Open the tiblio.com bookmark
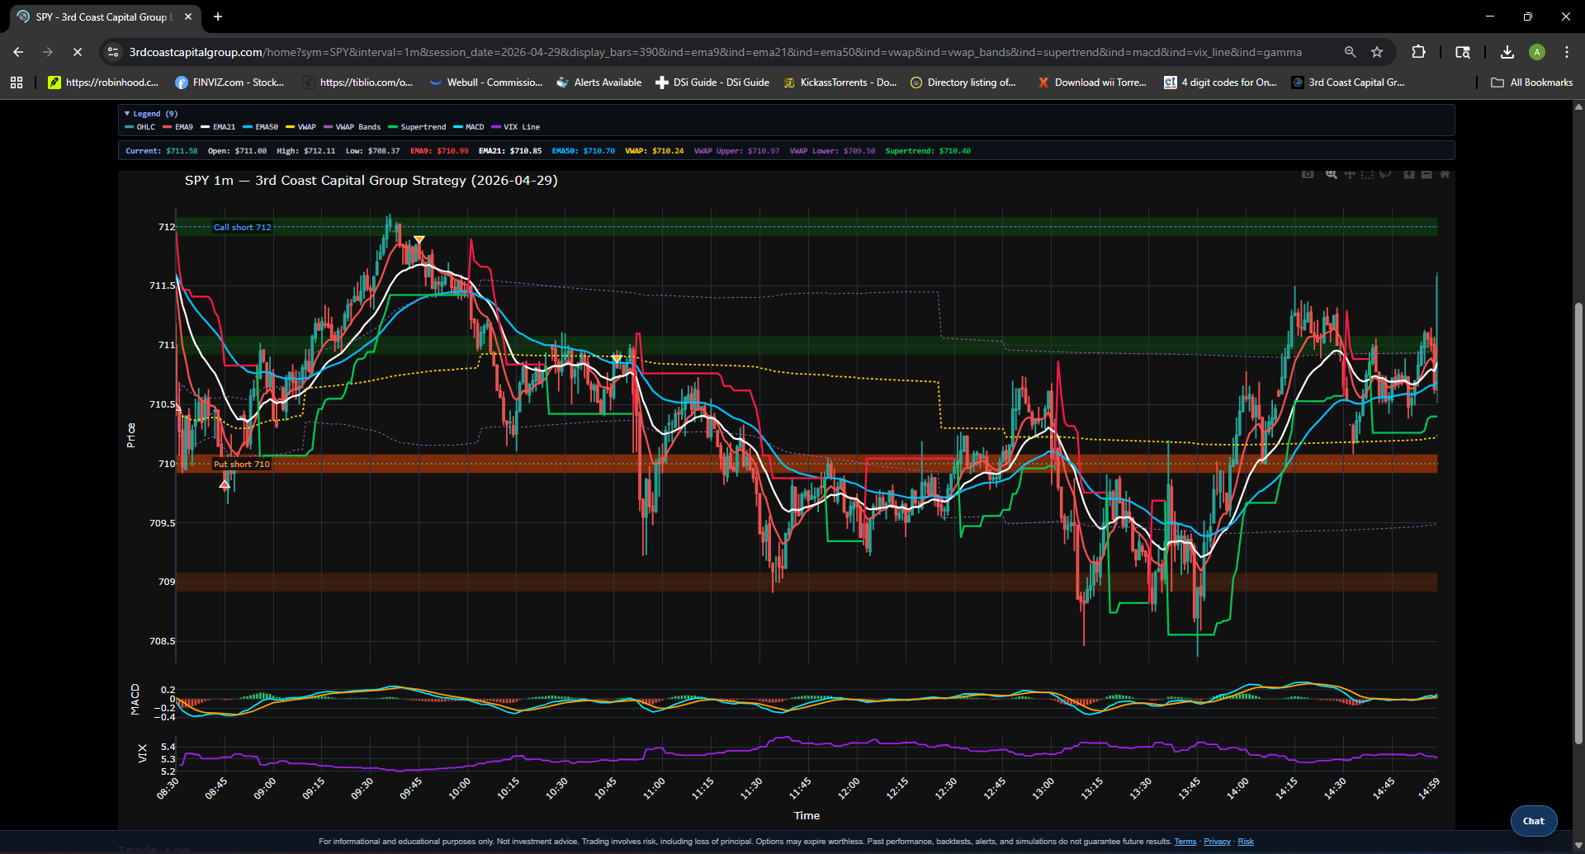 (357, 83)
